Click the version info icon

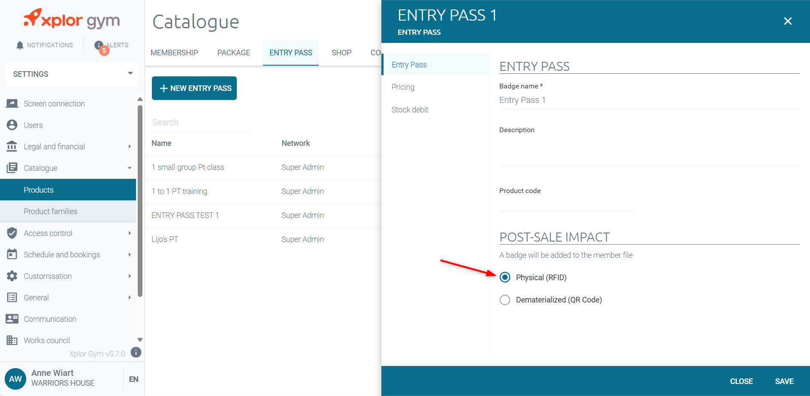click(x=136, y=353)
